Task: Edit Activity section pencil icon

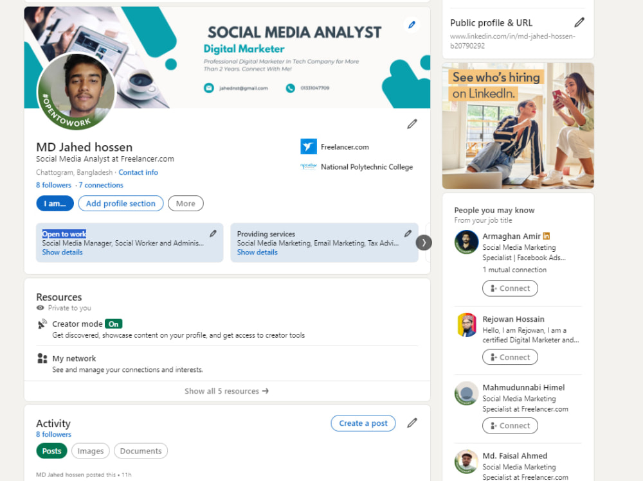Action: pyautogui.click(x=412, y=423)
